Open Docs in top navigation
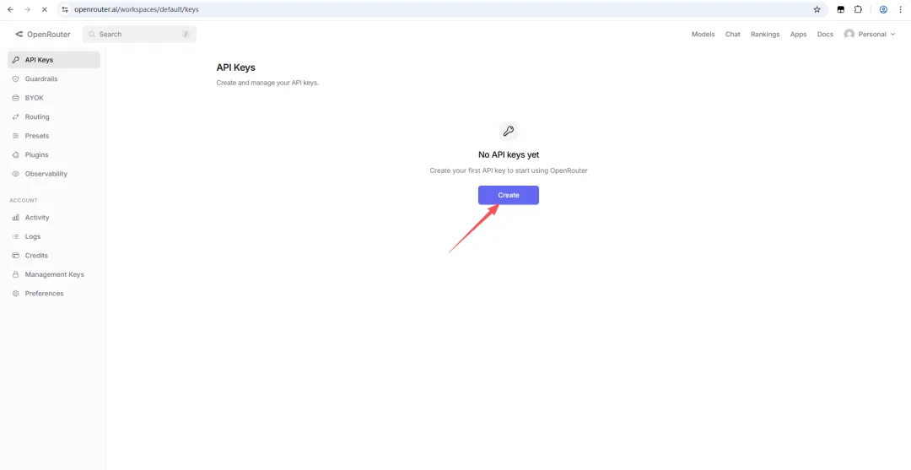The height and width of the screenshot is (470, 911). coord(825,35)
